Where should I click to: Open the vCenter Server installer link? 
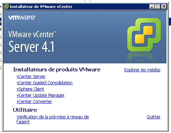point(31,77)
